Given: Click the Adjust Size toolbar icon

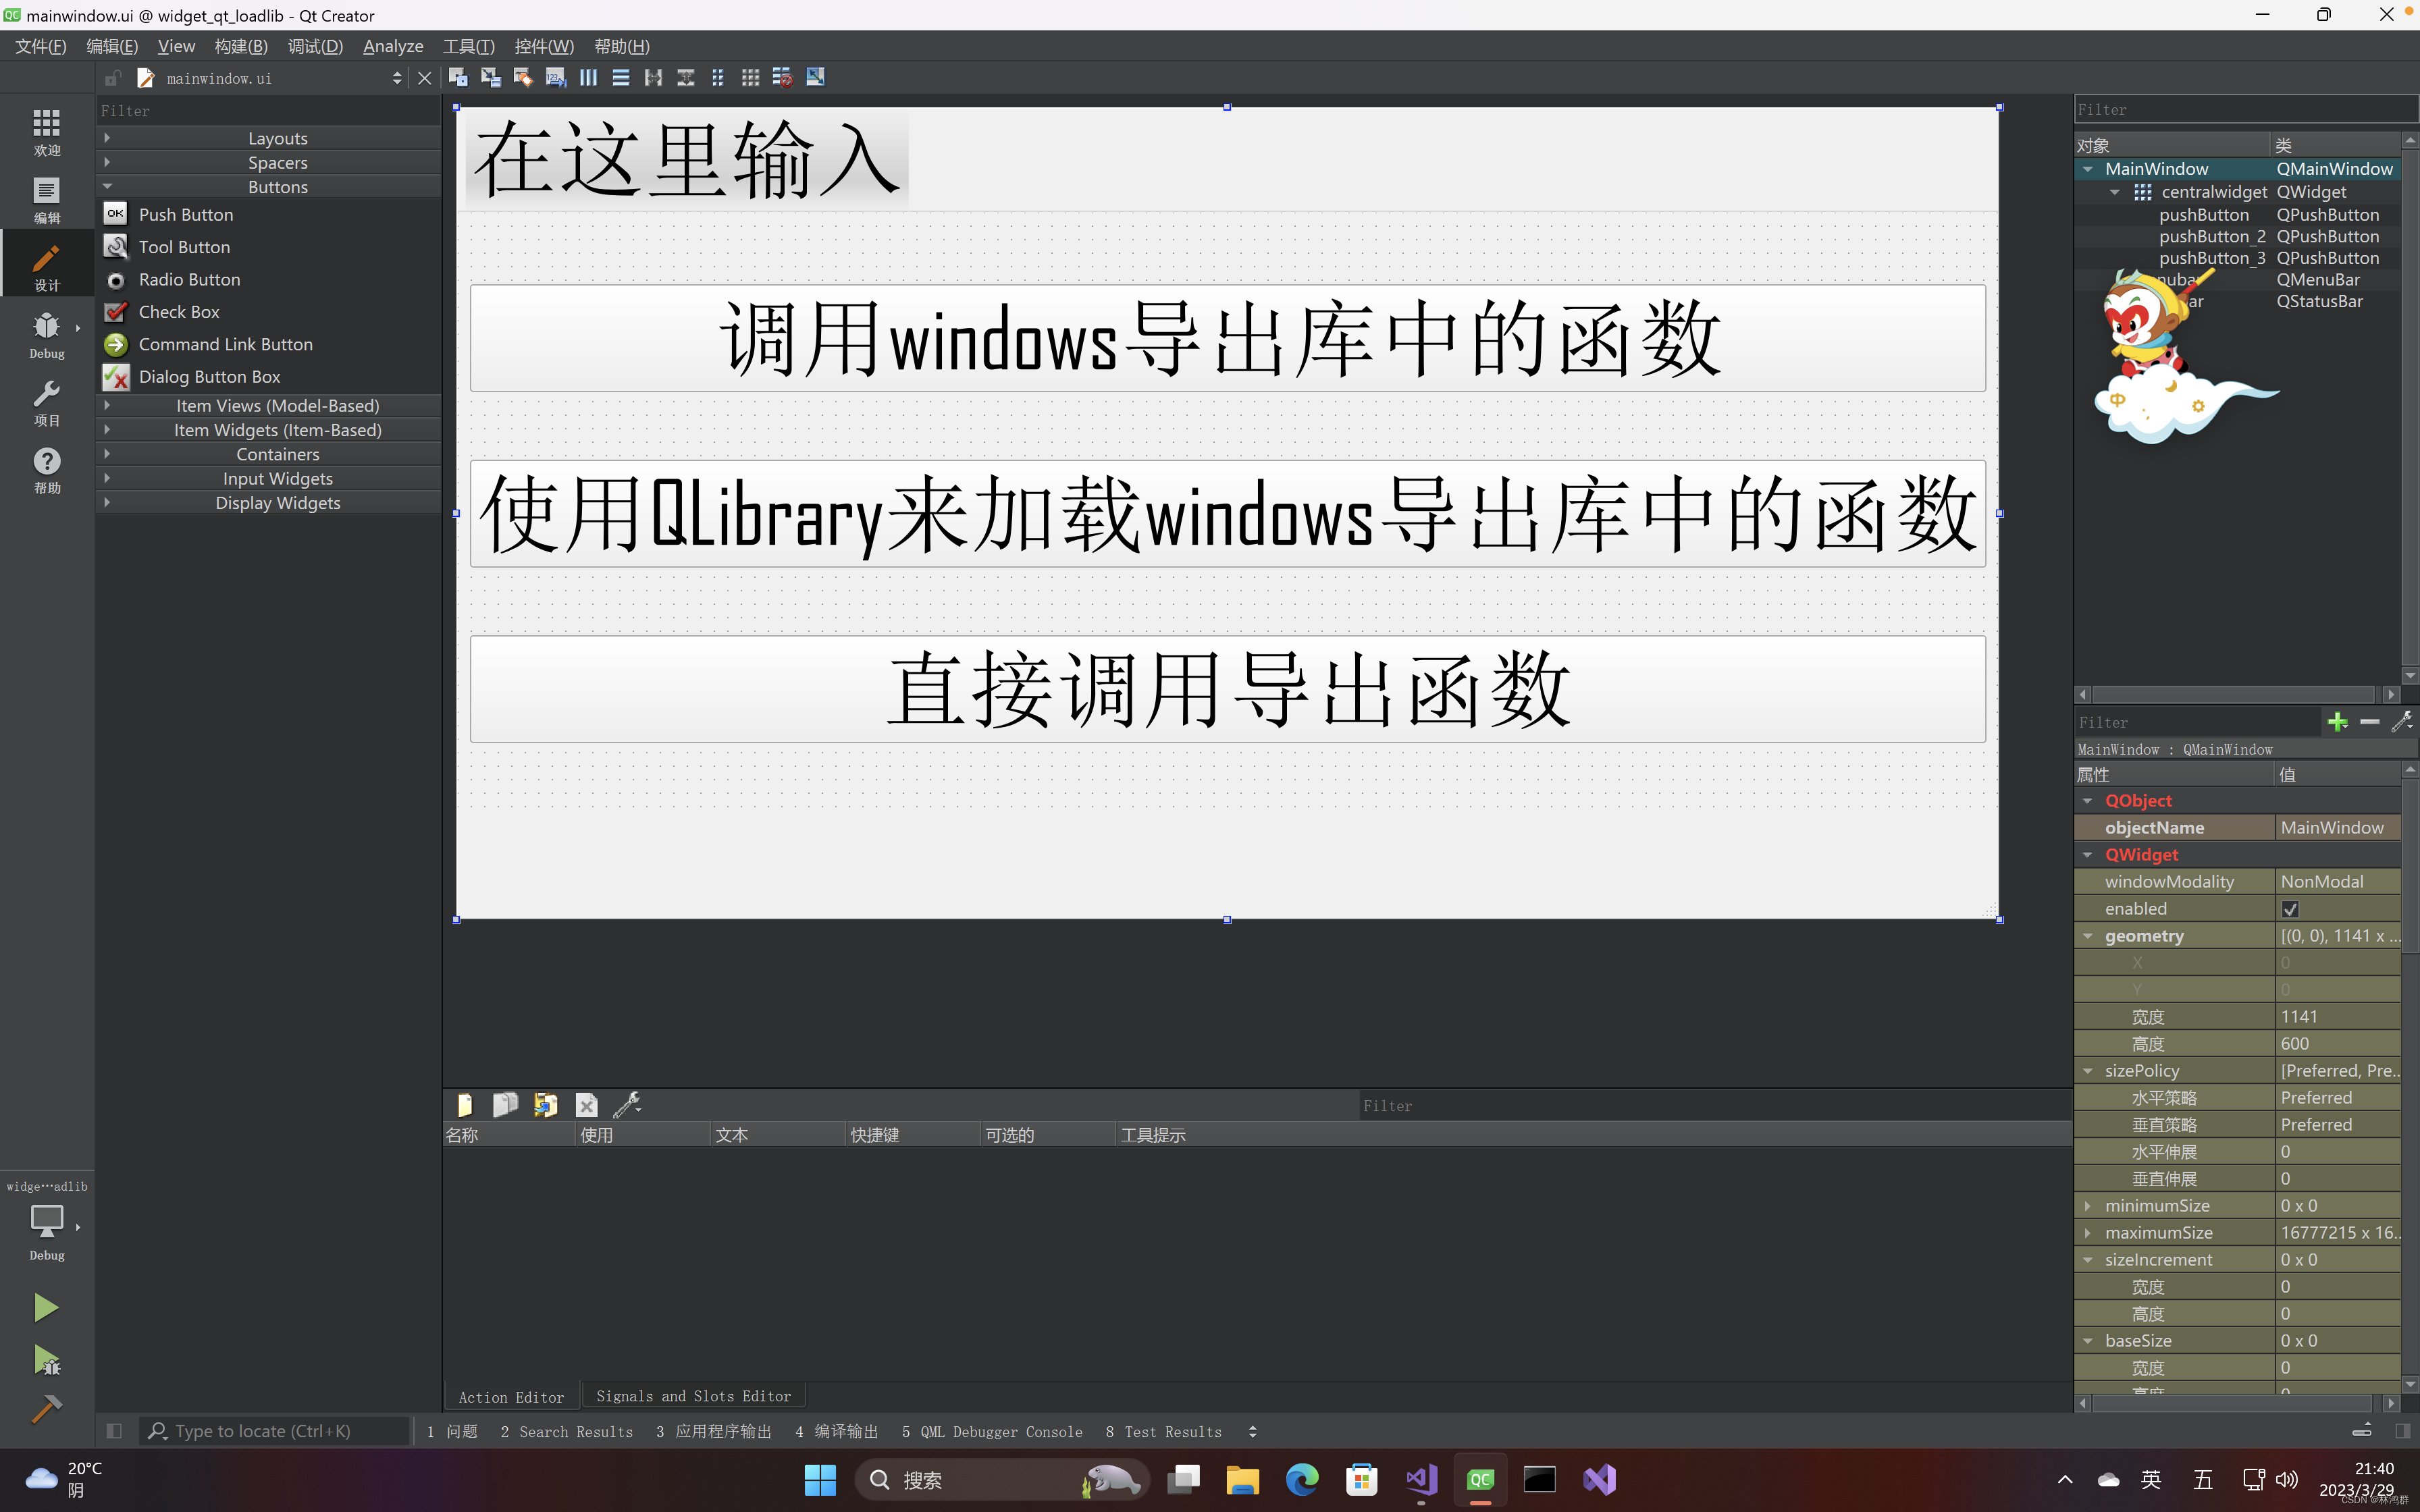Looking at the screenshot, I should (815, 77).
